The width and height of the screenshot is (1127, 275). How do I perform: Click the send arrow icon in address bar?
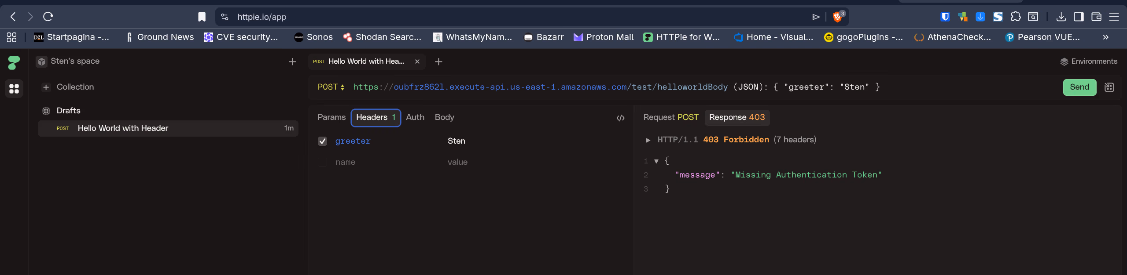pyautogui.click(x=816, y=17)
